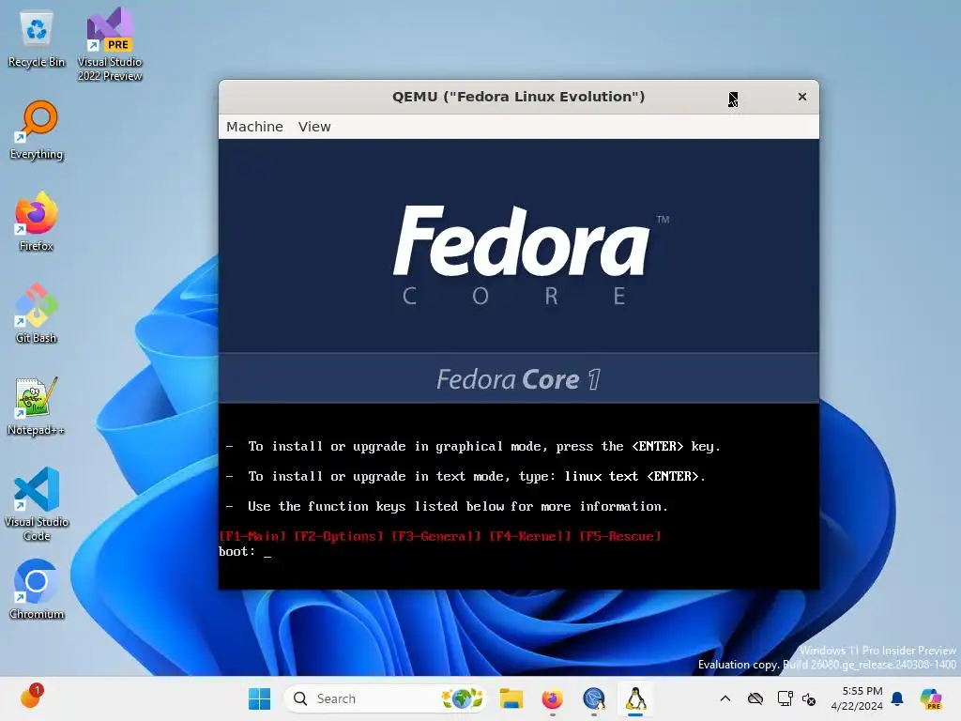Click the muted volume tray icon

[x=809, y=698]
